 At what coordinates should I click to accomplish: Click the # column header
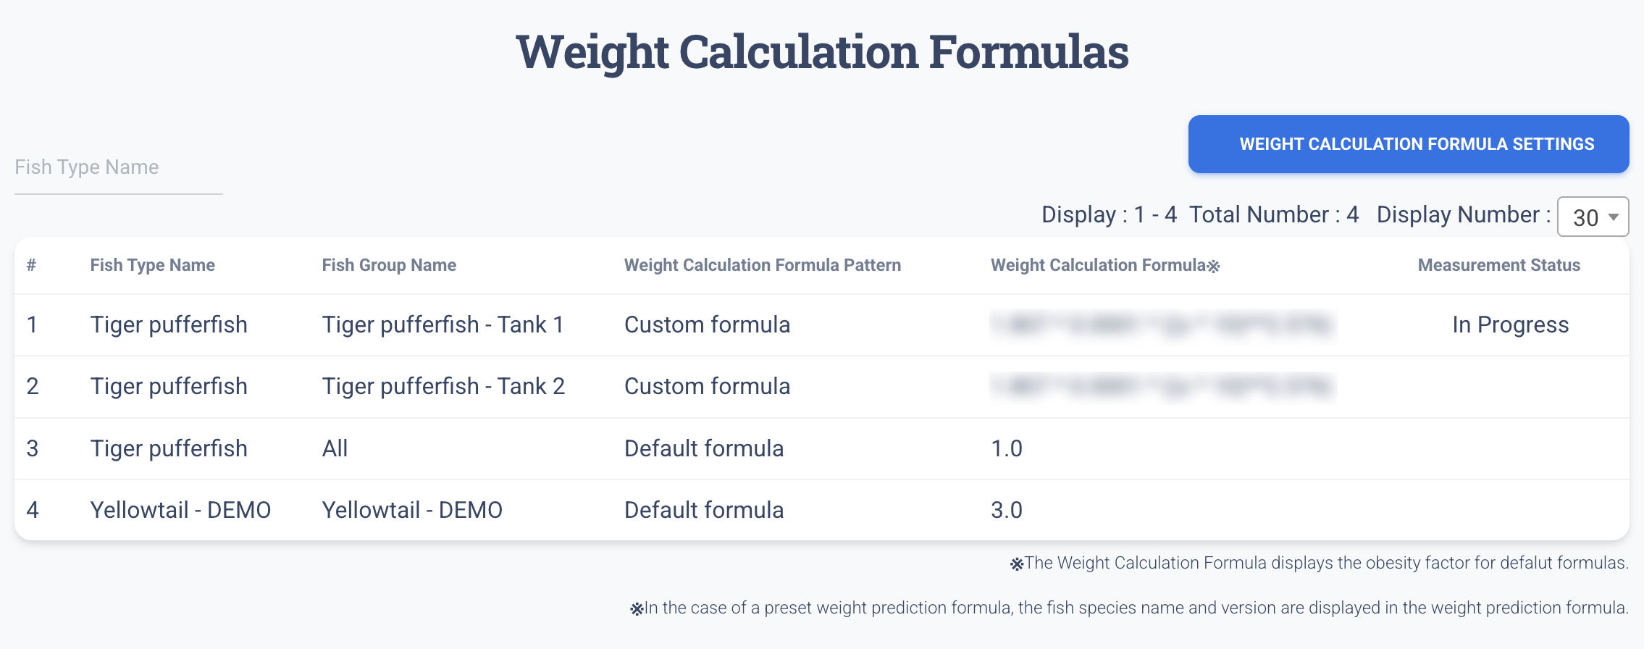31,265
